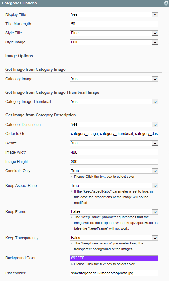Expand the Style Title dropdown showing Blue
This screenshot has width=169, height=281.
[114, 33]
